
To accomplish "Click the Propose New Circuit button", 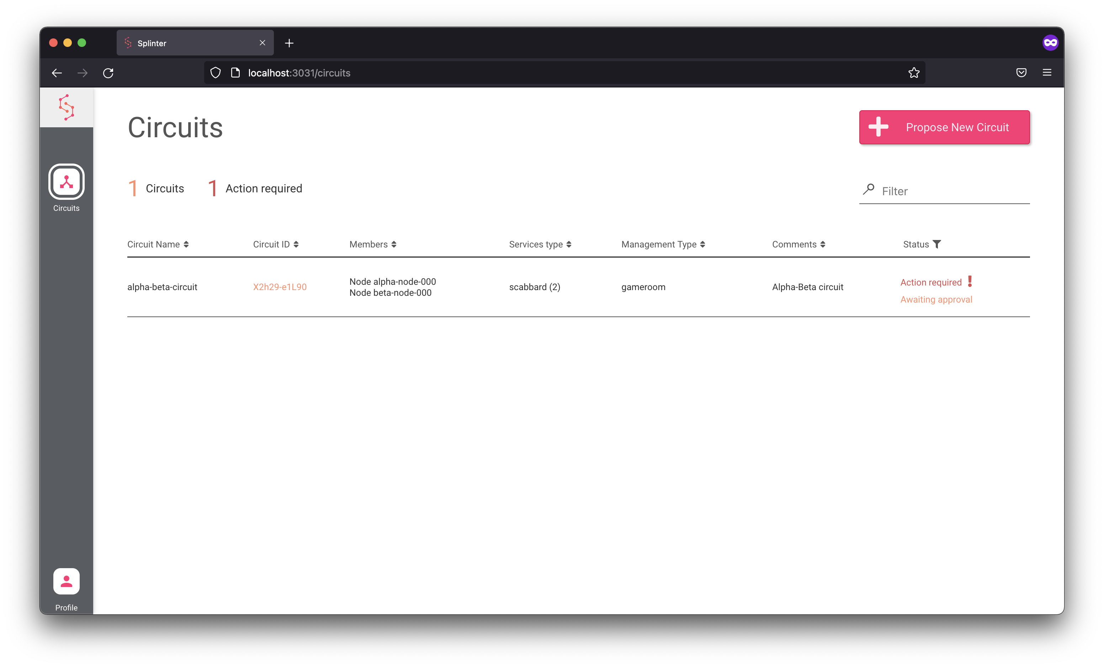I will coord(944,127).
